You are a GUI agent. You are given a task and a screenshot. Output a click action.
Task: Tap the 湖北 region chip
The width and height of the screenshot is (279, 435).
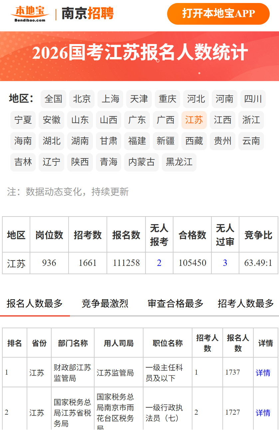pos(52,141)
